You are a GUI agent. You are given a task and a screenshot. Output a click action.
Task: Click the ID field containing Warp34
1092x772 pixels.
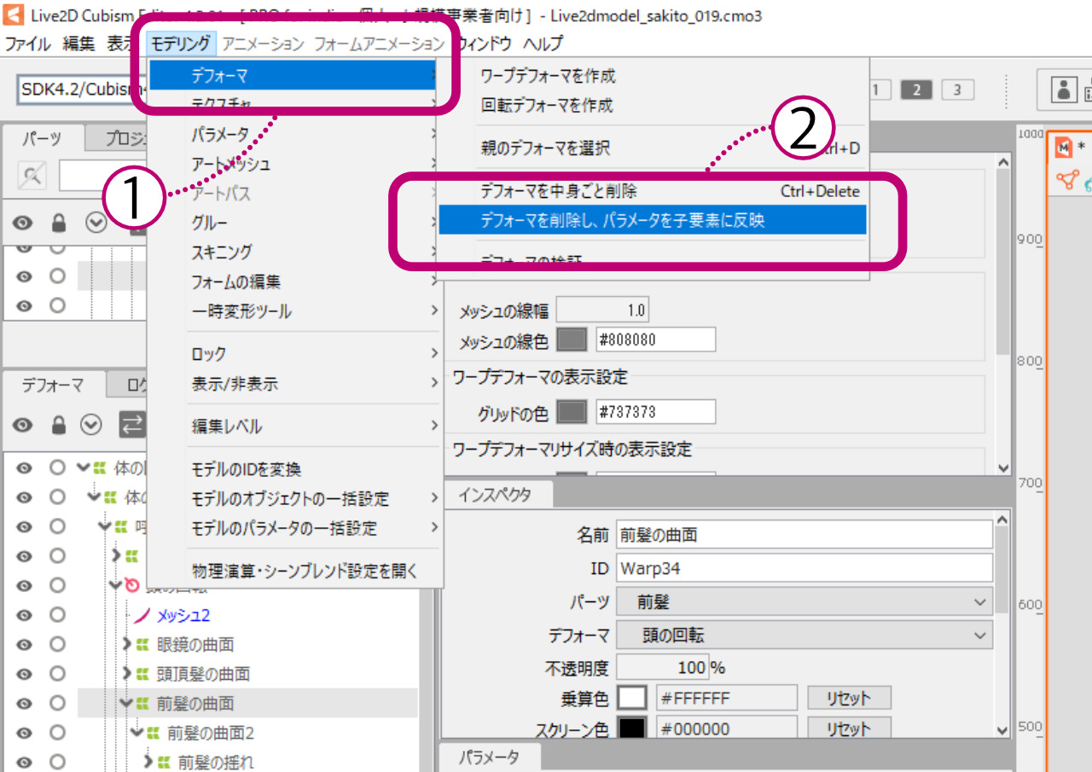(804, 568)
